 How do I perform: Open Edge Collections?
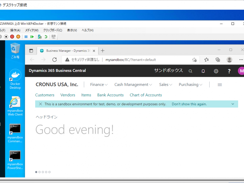(218, 60)
